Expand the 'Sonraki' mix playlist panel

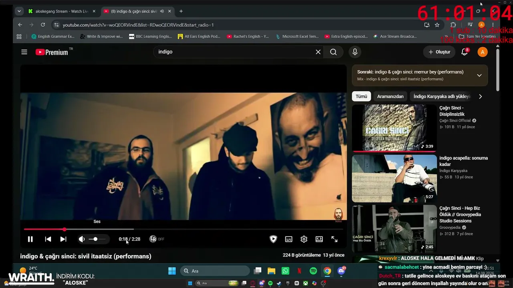(479, 75)
